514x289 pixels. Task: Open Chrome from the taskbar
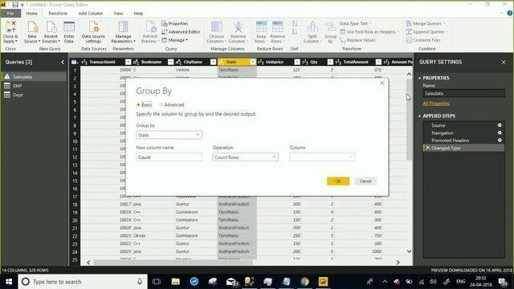(304, 282)
